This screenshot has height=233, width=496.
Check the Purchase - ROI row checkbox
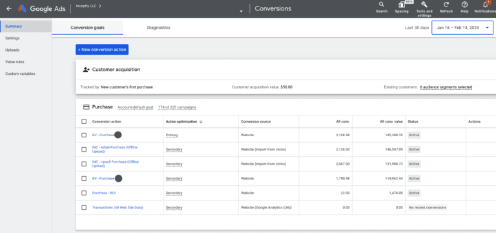[x=84, y=193]
